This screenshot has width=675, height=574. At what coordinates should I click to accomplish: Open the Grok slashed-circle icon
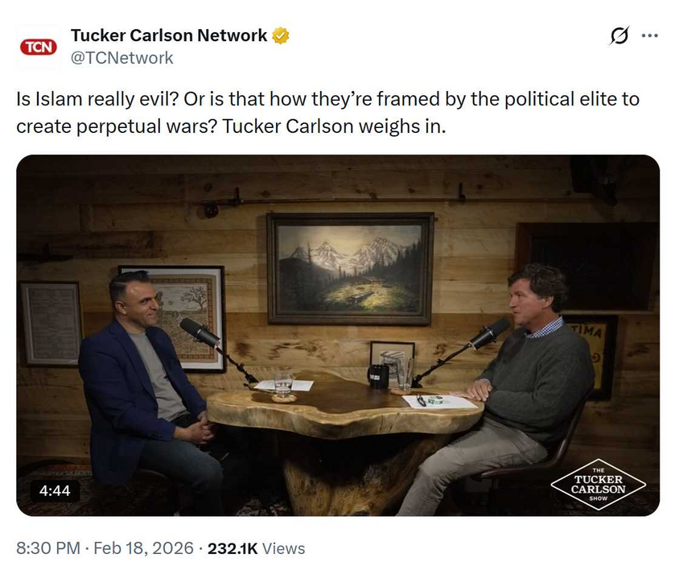[619, 36]
